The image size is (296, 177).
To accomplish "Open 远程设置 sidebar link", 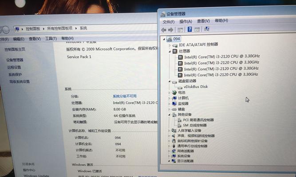I will tap(14, 67).
